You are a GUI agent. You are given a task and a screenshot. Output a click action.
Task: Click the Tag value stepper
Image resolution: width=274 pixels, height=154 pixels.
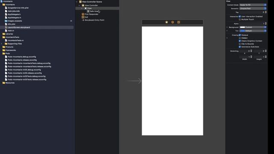tap(265, 12)
